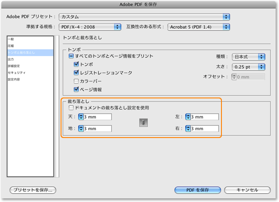The height and width of the screenshot is (202, 279).
Task: Select セキュリティ in the category list
Action: [16, 73]
